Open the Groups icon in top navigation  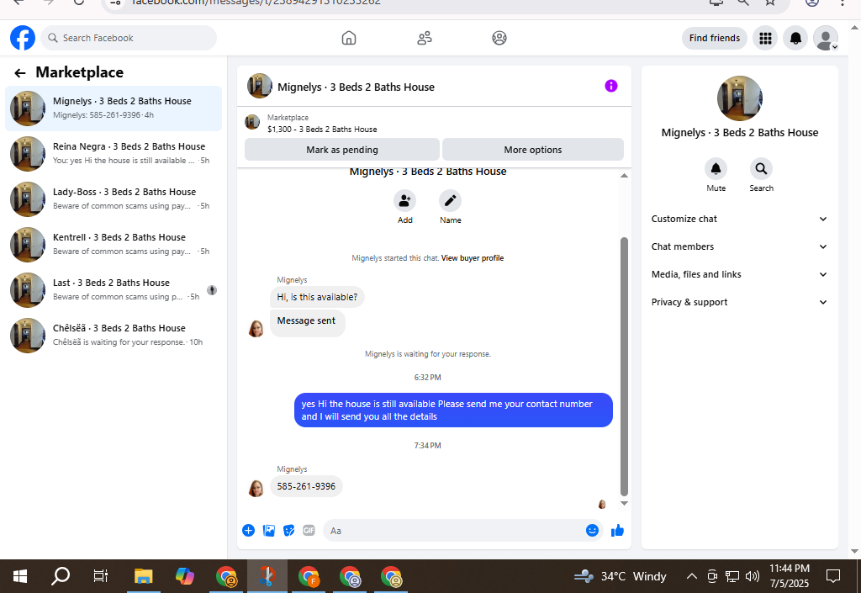499,38
